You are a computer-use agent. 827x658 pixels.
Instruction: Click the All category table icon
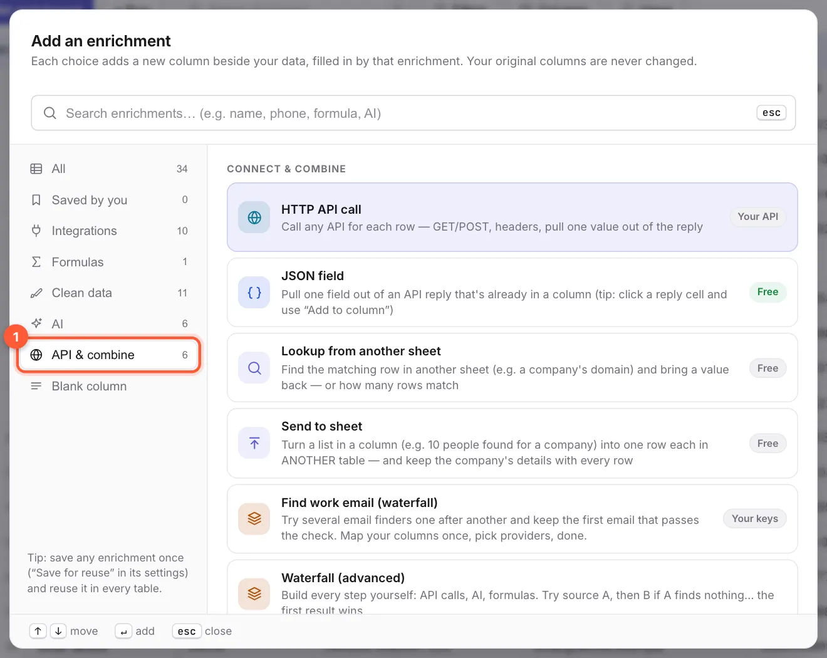36,169
